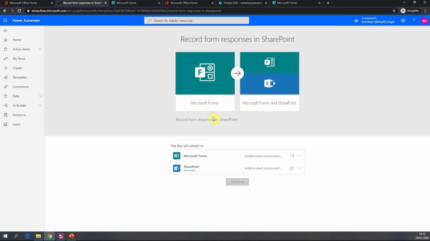Viewport: 430px width, 241px height.
Task: Click the Microsoft Forms connection icon
Action: tap(177, 156)
